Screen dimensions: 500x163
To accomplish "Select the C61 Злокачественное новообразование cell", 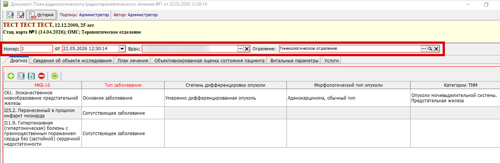I will pos(42,98).
